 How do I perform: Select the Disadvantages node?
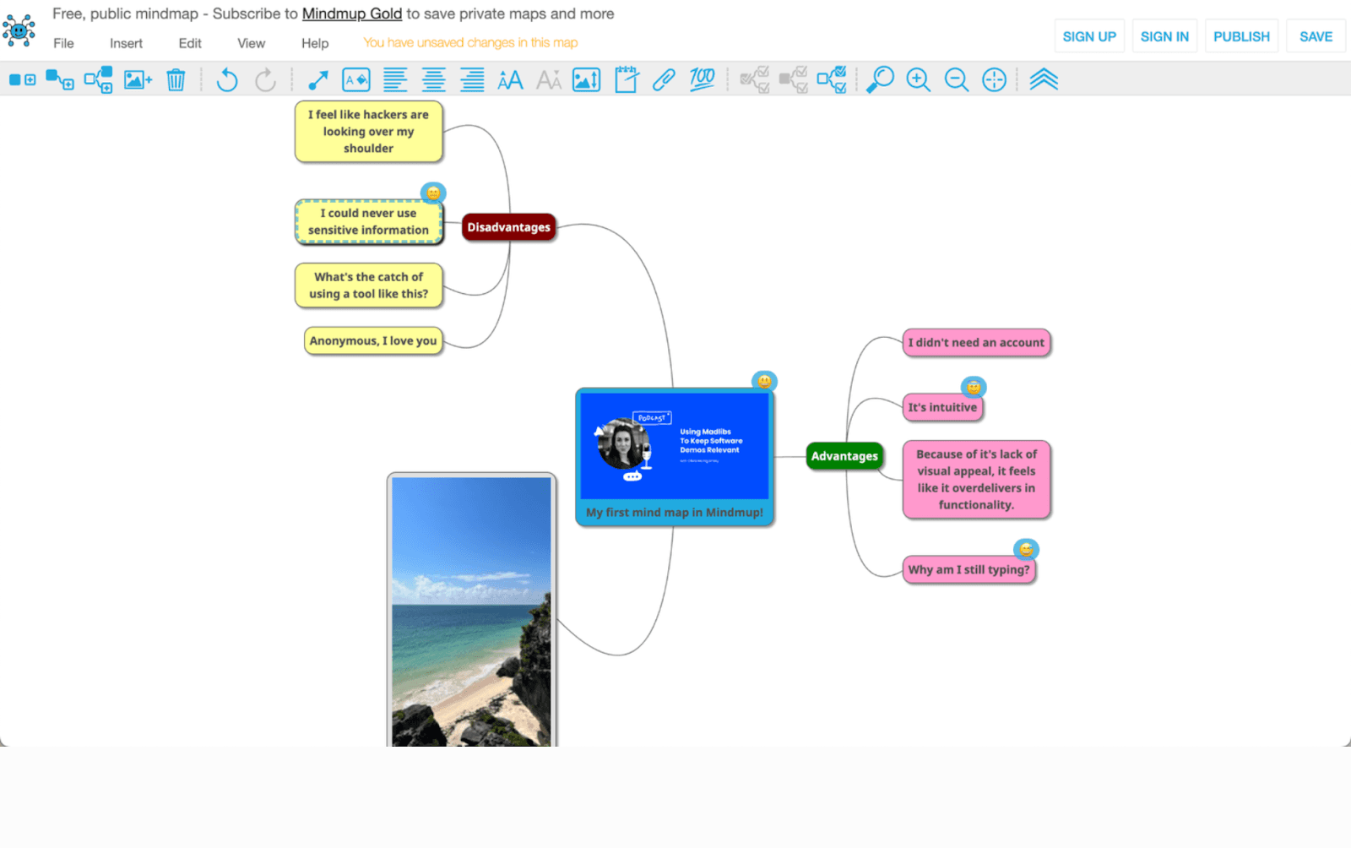[508, 227]
